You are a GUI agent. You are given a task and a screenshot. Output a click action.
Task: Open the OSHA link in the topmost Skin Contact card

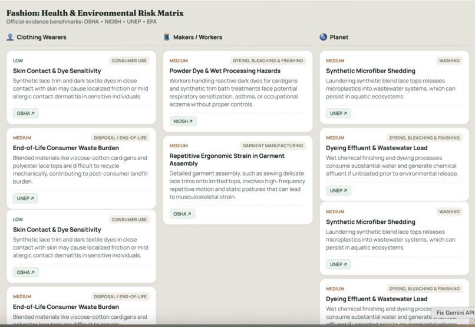tap(26, 113)
